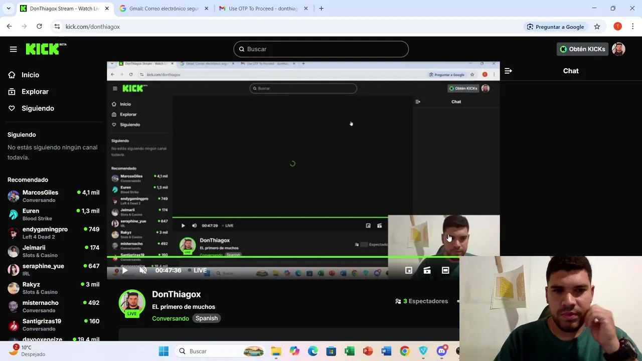Open Microsoft Store from taskbar

click(331, 351)
